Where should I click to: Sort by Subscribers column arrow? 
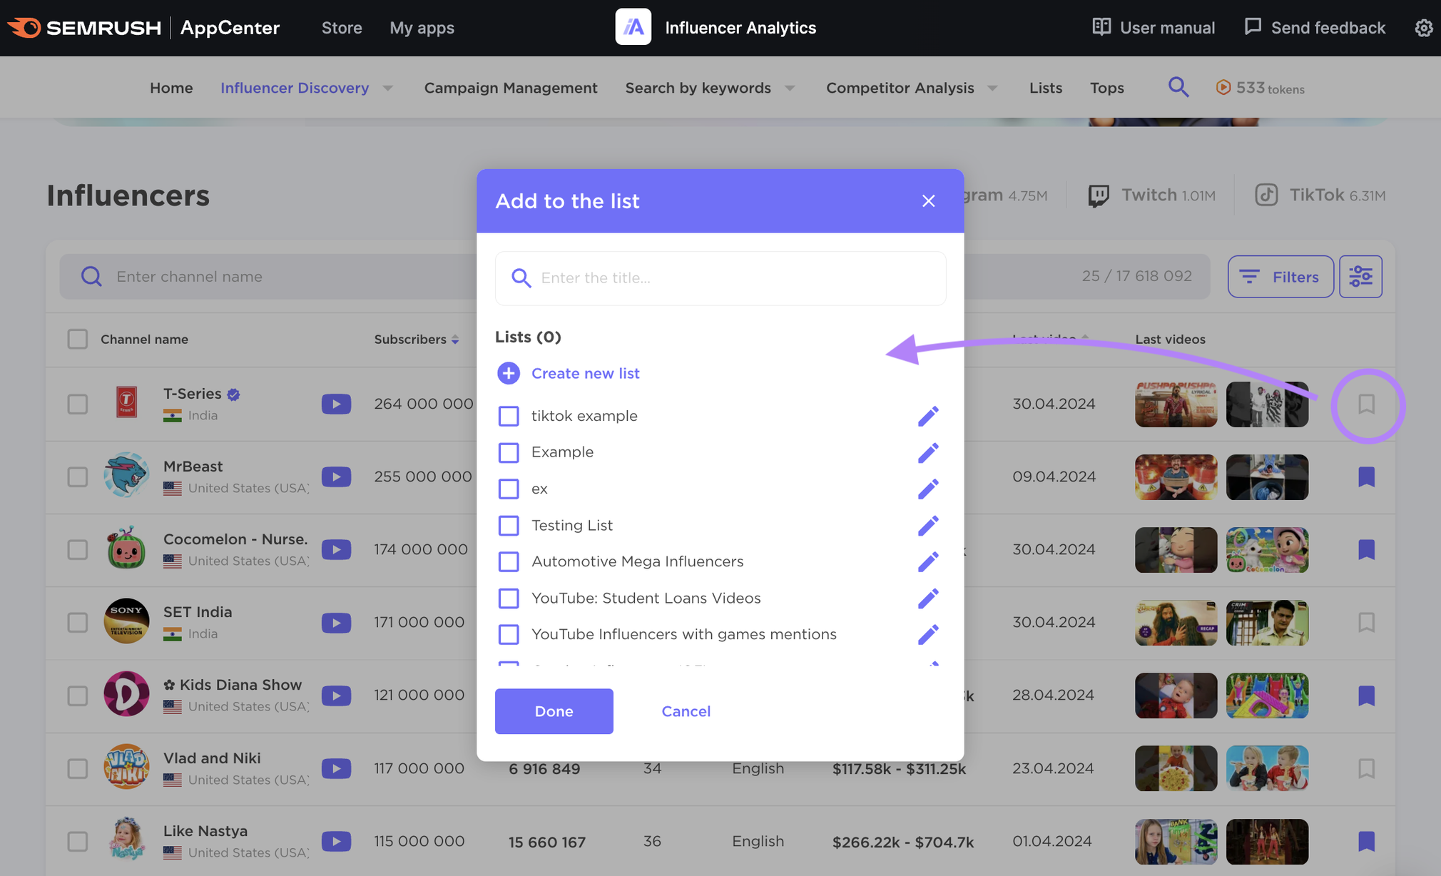tap(455, 340)
